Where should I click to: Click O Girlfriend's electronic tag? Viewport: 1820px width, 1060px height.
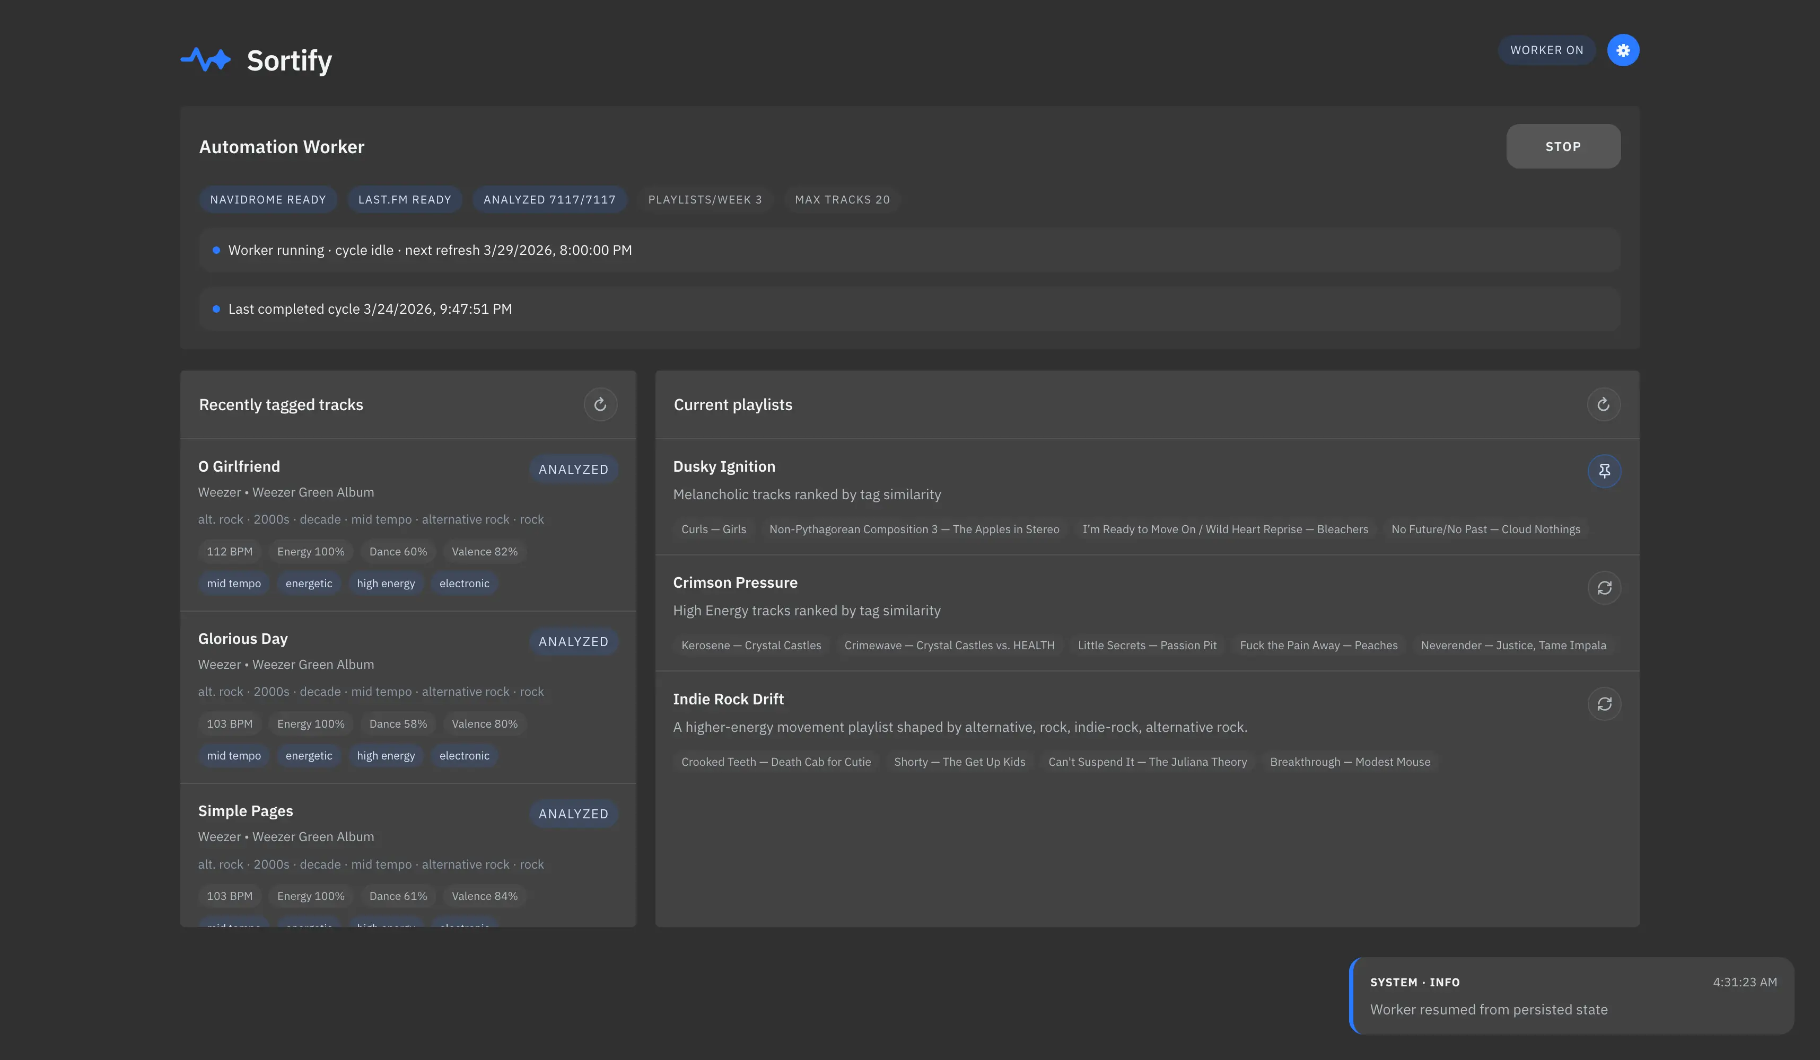coord(465,583)
